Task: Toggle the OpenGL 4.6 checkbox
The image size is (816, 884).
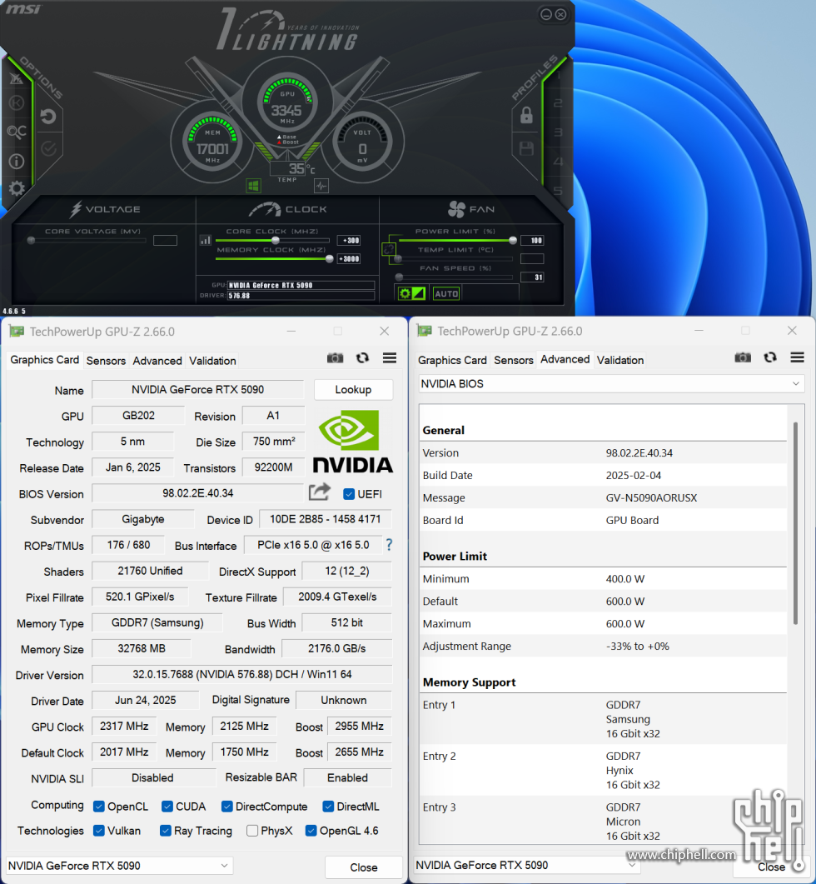Action: pyautogui.click(x=311, y=831)
